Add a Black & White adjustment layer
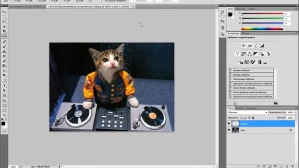This screenshot has width=299, height=168. point(256,54)
